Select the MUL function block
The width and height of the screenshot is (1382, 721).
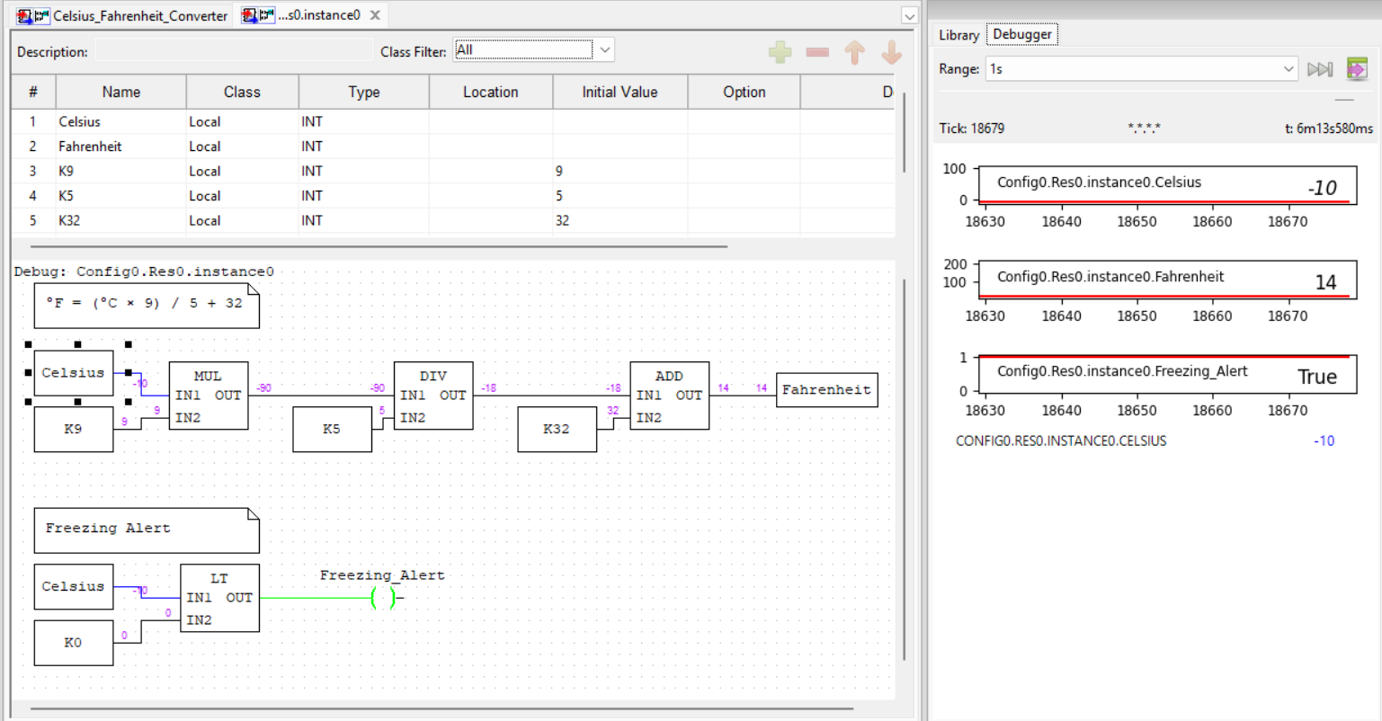[209, 396]
